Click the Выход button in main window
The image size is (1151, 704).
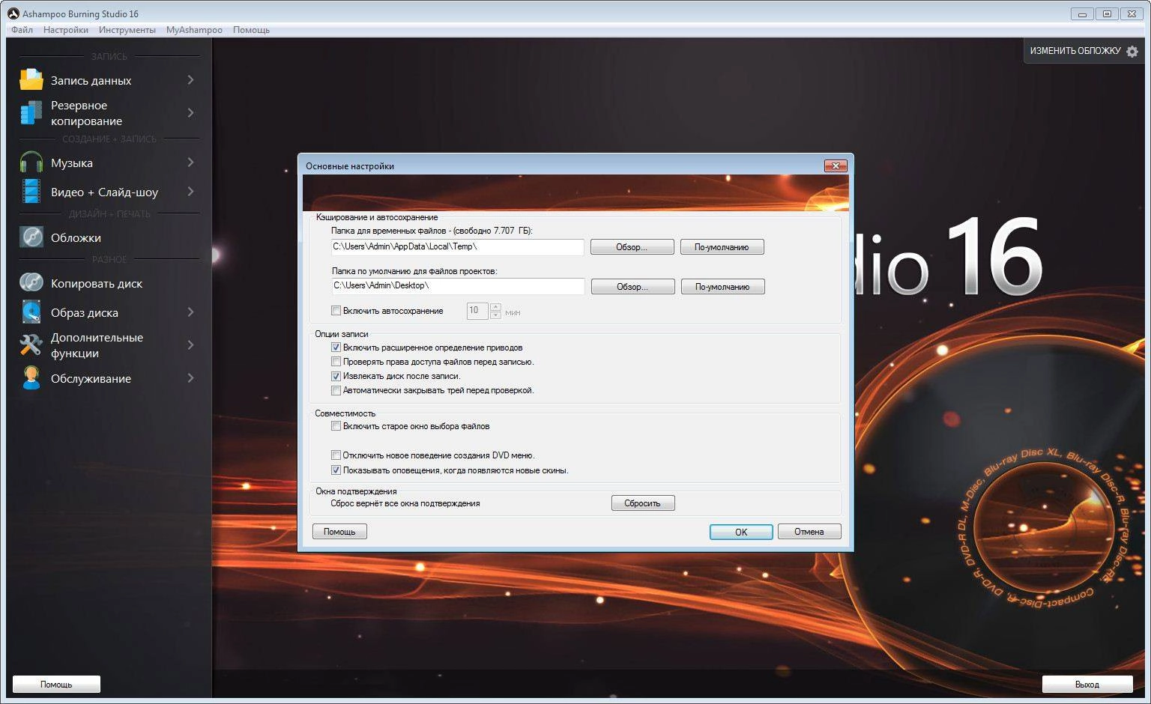(x=1087, y=685)
